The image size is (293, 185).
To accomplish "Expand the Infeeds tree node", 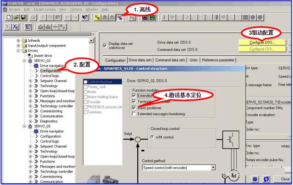I will [x=19, y=41].
